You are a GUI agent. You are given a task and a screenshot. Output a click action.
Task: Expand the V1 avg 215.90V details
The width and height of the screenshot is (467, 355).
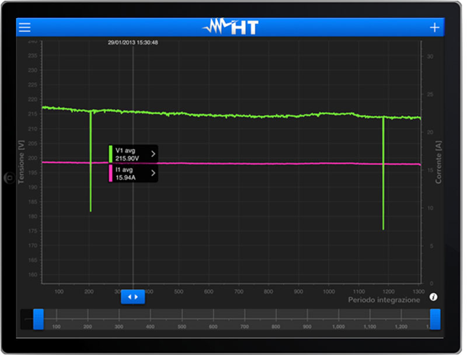tap(153, 154)
